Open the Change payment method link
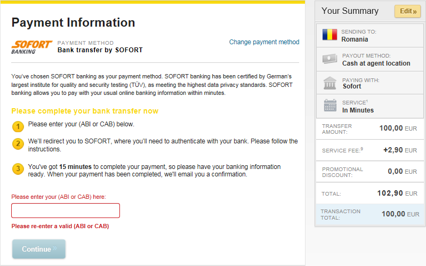 (264, 42)
